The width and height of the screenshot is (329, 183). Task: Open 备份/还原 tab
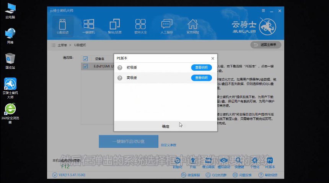click(x=114, y=26)
